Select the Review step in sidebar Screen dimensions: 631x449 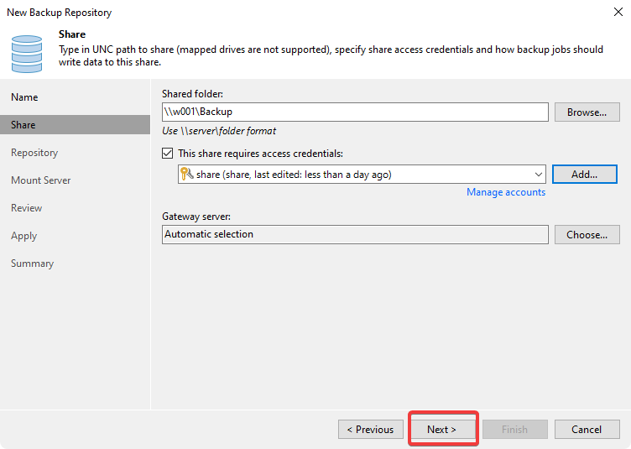click(26, 208)
